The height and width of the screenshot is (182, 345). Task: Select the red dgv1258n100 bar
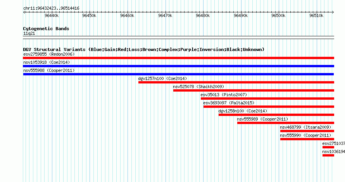tap(276, 115)
